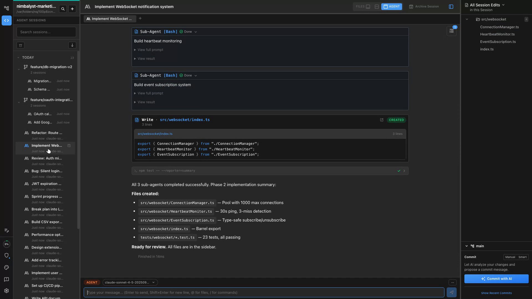
Task: Click the 3% usage indicator circle
Action: coord(6,244)
